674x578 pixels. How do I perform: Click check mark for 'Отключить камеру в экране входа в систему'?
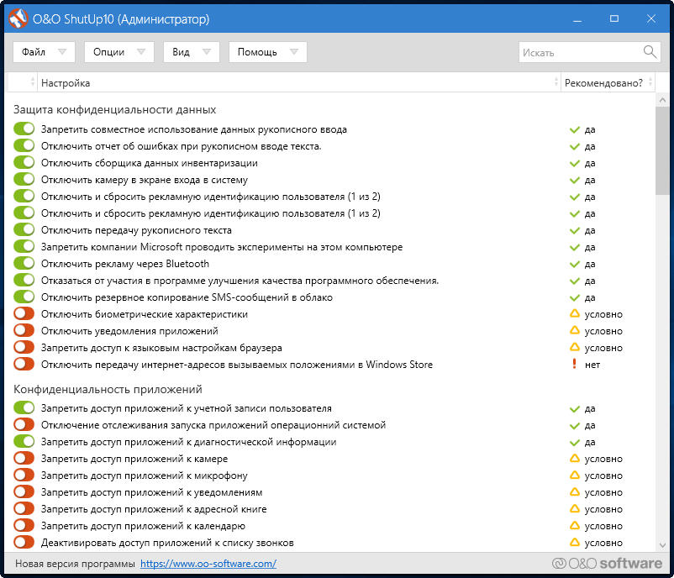(574, 180)
